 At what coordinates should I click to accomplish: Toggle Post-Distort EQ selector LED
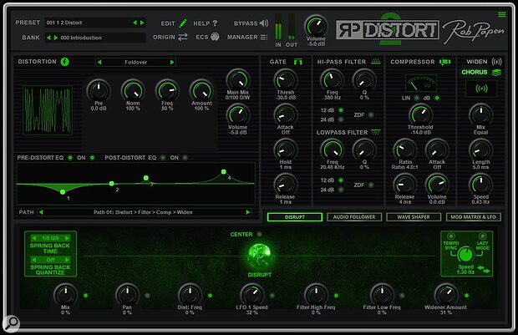tap(163, 158)
